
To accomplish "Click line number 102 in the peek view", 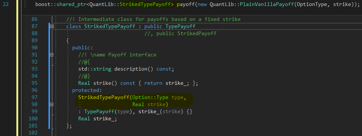I will coord(33,133).
